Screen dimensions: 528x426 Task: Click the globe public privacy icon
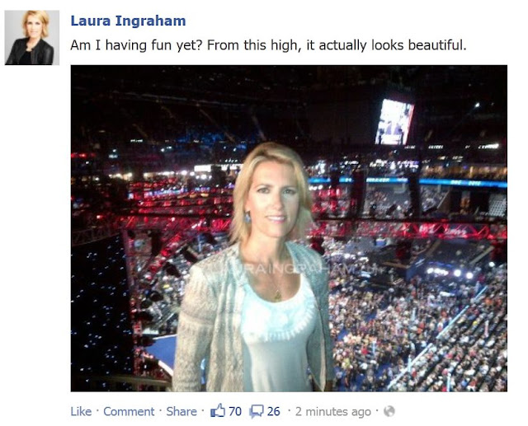click(x=389, y=411)
